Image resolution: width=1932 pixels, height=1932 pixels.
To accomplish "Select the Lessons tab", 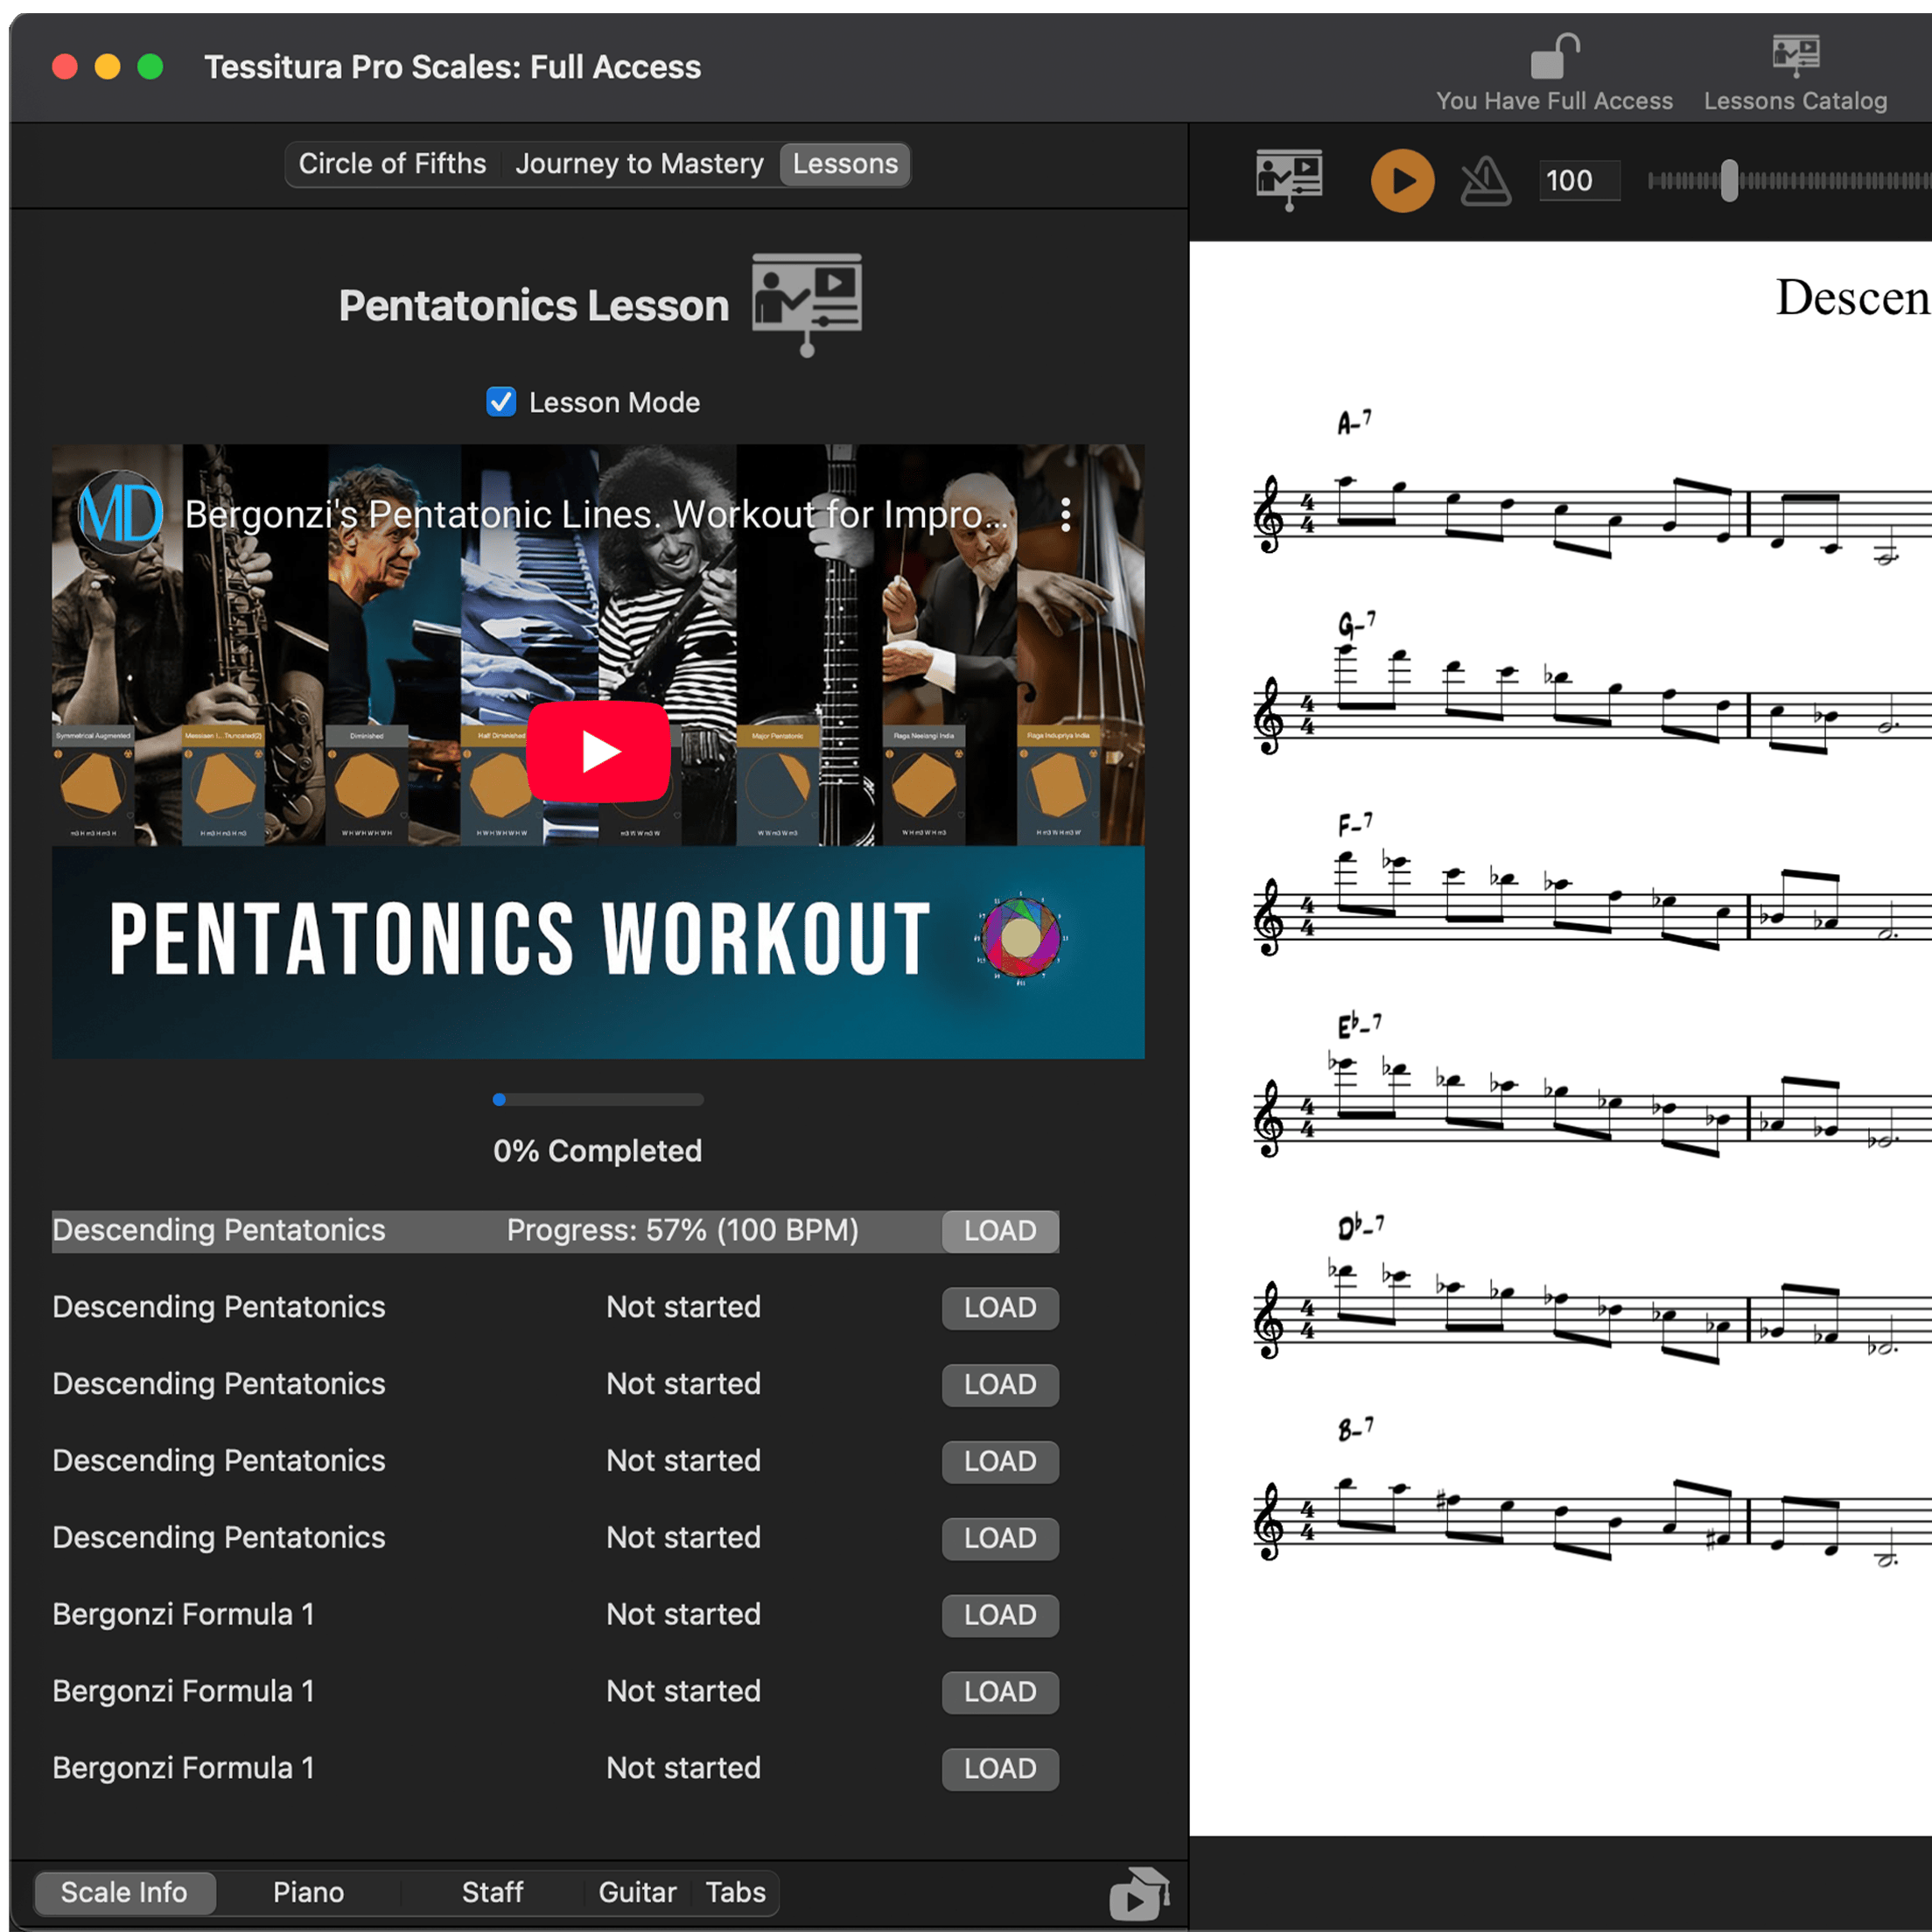I will coord(845,164).
